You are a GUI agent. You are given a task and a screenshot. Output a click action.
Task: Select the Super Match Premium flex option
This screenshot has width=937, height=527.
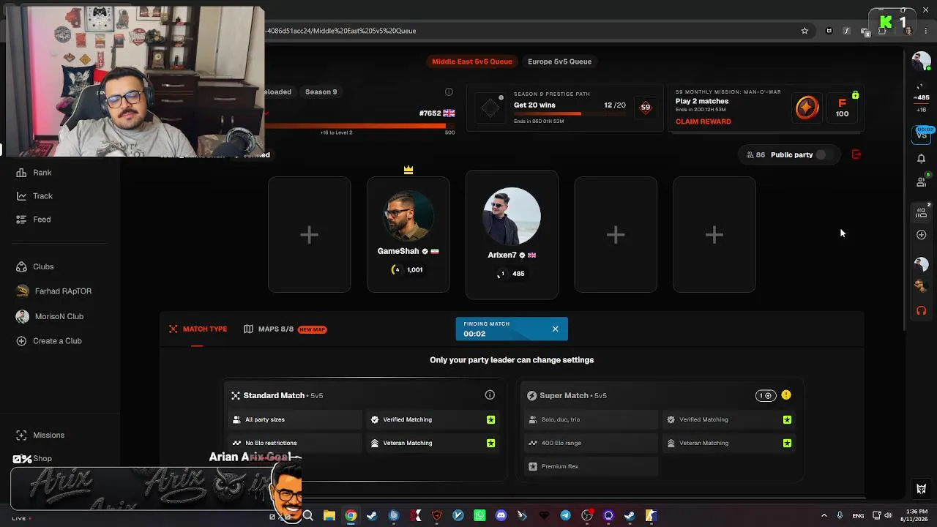591,467
